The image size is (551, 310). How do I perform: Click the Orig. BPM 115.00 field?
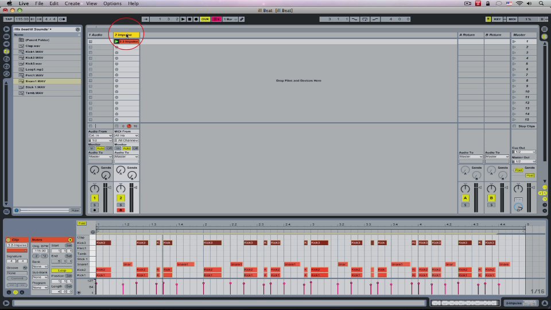pos(40,251)
